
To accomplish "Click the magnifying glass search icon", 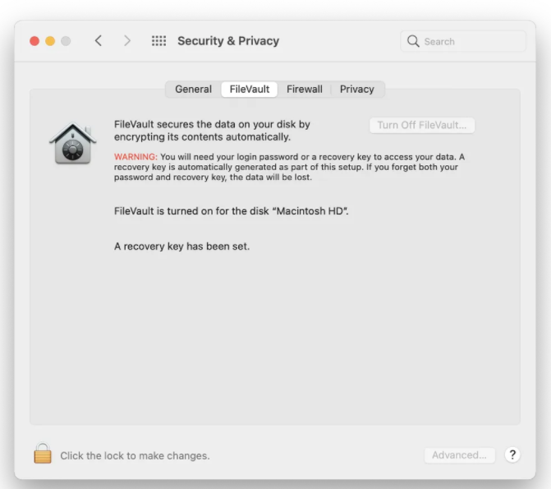I will [413, 41].
